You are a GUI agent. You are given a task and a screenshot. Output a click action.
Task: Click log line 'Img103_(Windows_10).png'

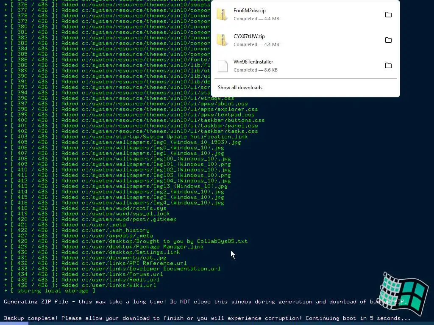pos(118,175)
